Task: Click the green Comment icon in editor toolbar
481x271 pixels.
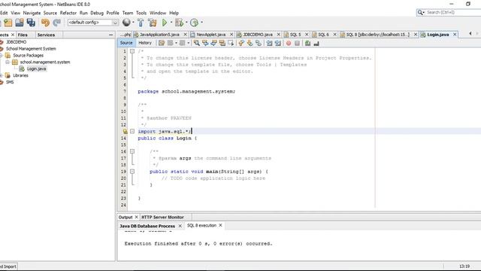Action: pyautogui.click(x=307, y=44)
